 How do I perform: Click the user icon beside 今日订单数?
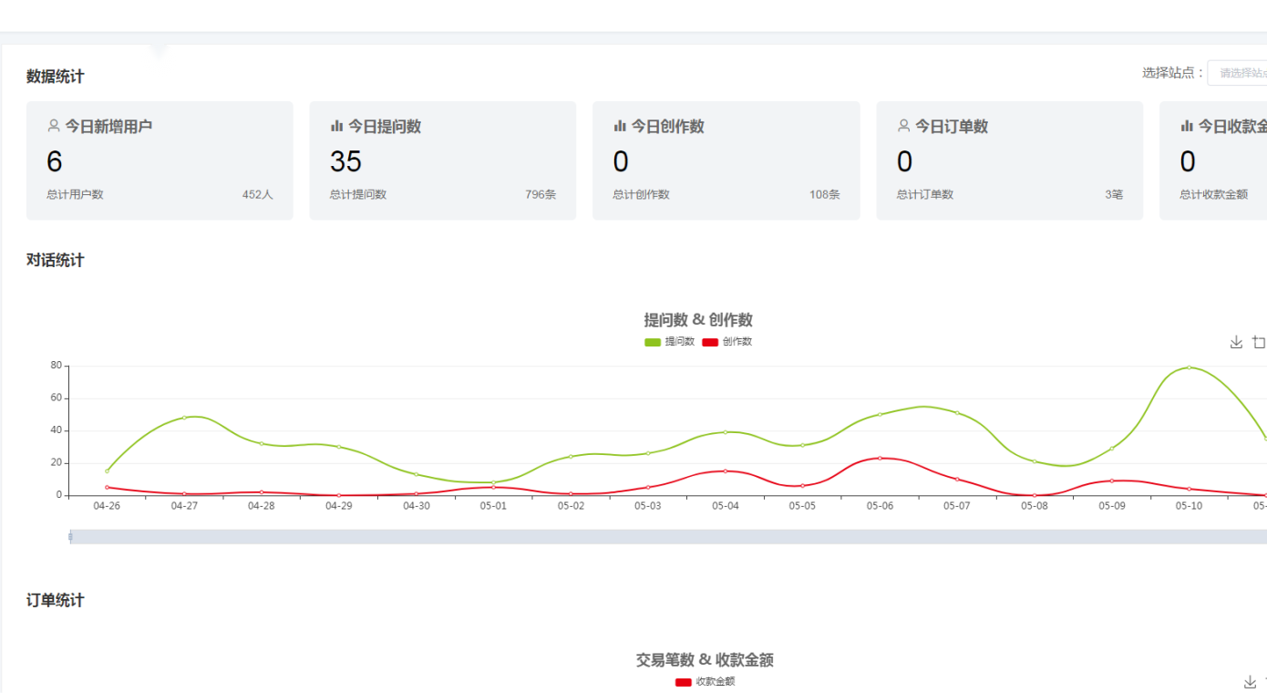[904, 126]
